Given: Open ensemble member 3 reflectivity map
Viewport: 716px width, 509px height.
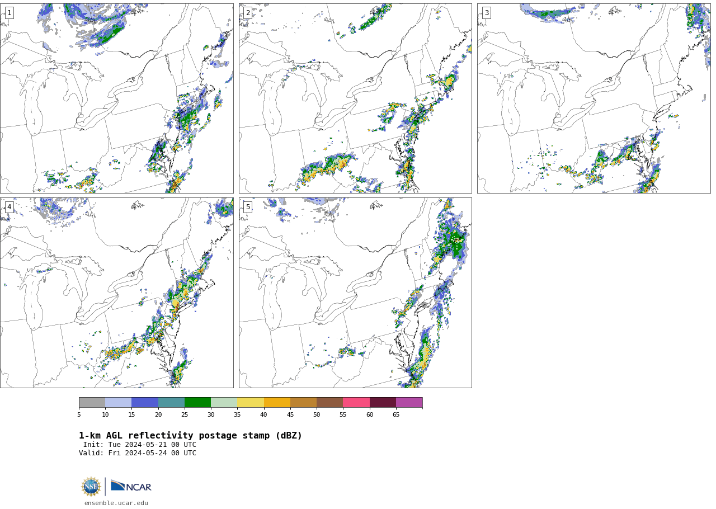Looking at the screenshot, I should click(594, 98).
